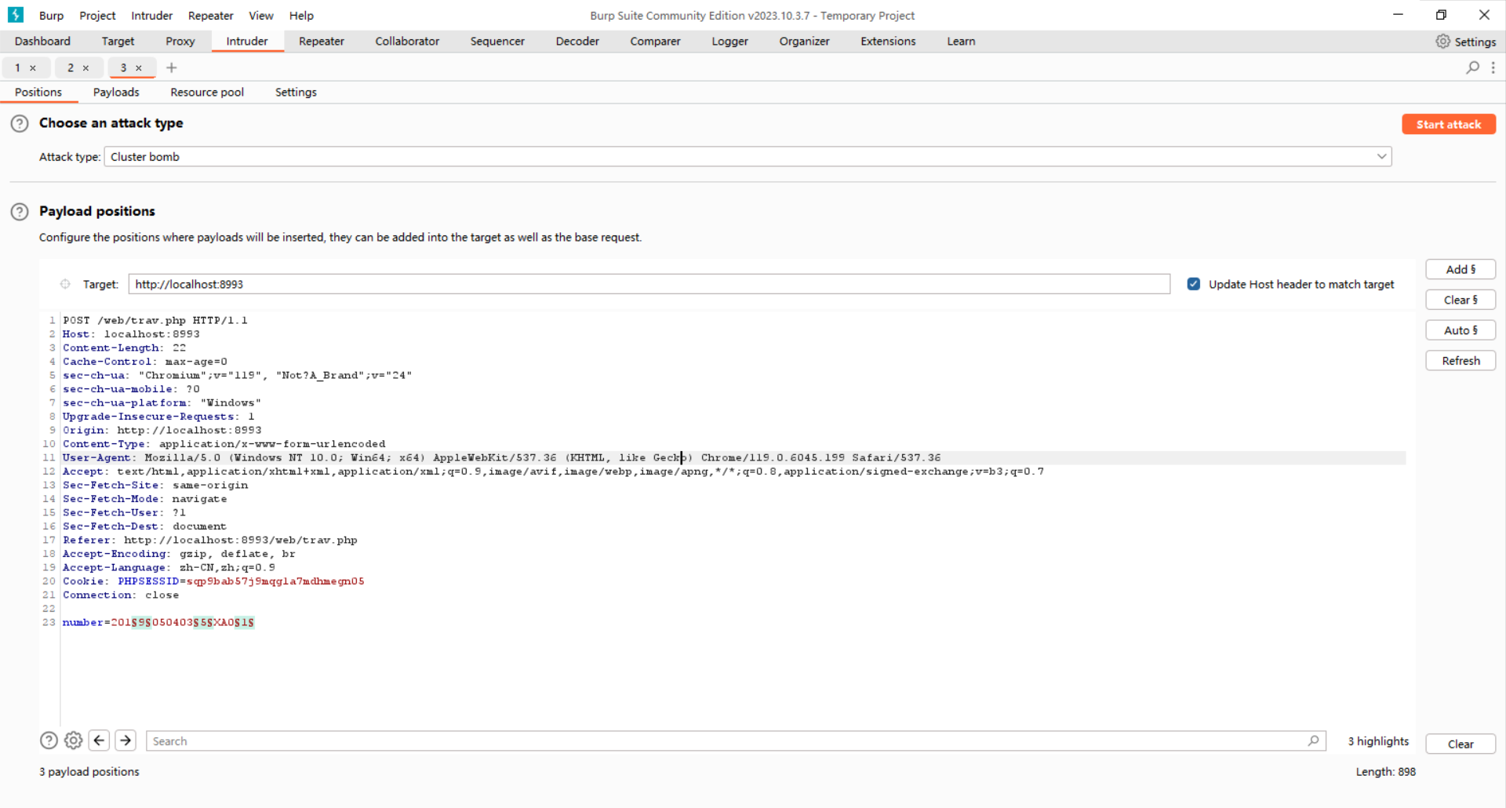
Task: Click the search magnifier icon in tab bar
Action: (x=1472, y=67)
